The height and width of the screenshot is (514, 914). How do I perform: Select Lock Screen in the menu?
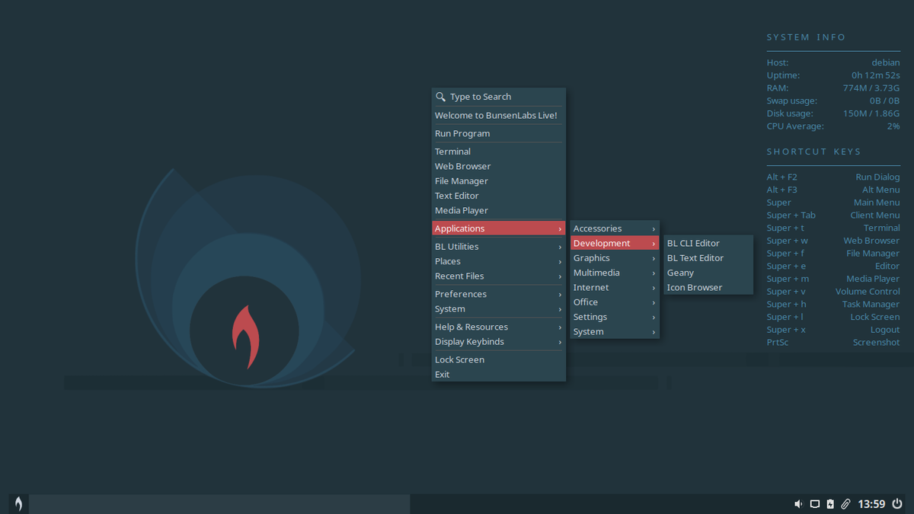(x=498, y=359)
